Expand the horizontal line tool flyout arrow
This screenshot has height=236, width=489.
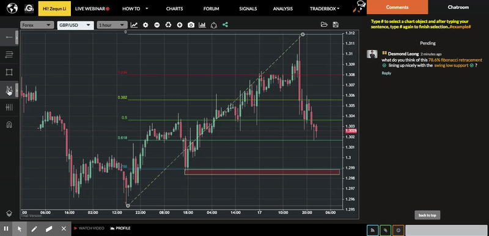coord(17,37)
